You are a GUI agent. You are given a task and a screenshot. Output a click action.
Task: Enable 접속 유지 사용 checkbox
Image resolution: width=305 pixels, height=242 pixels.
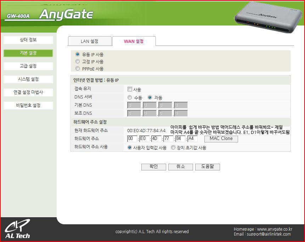pyautogui.click(x=130, y=89)
